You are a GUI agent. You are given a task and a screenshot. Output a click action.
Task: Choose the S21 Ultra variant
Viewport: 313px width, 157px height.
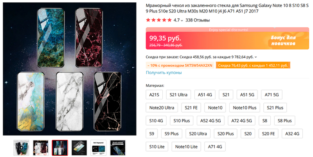pyautogui.click(x=178, y=95)
